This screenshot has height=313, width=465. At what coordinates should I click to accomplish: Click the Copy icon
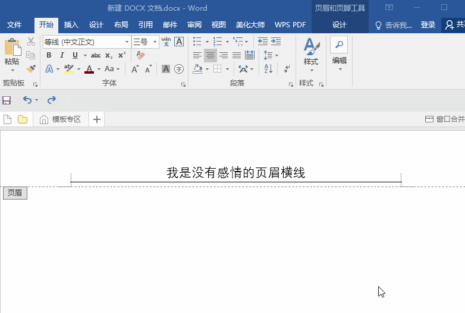coord(30,55)
